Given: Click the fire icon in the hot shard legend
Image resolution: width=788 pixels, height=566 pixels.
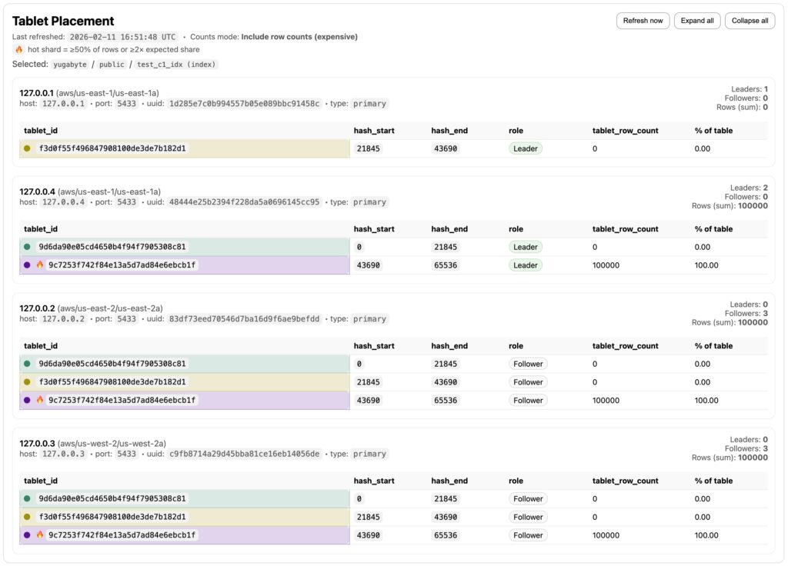Looking at the screenshot, I should 18,50.
